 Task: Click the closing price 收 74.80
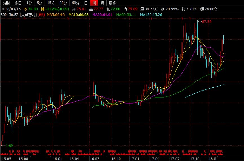pyautogui.click(x=31, y=9)
